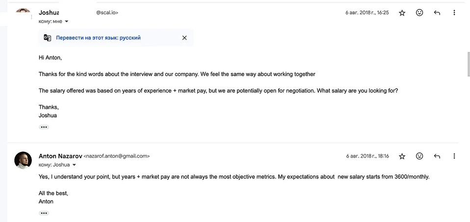Expand recipient details next to 'кому: Joshua'
The height and width of the screenshot is (222, 470).
75,165
